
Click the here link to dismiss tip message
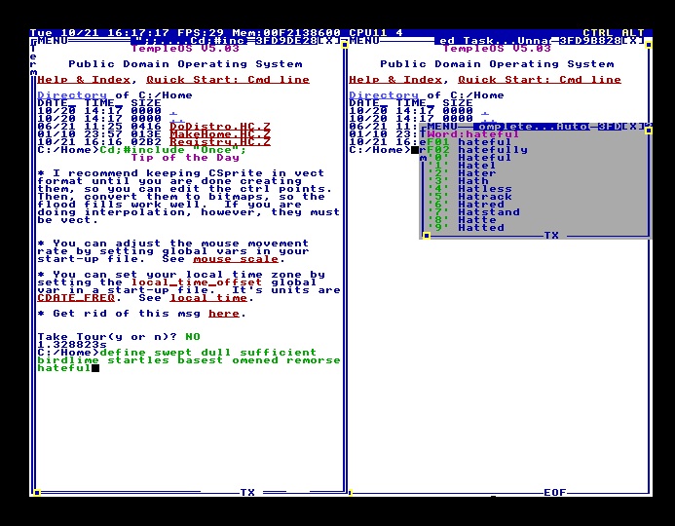coord(224,314)
